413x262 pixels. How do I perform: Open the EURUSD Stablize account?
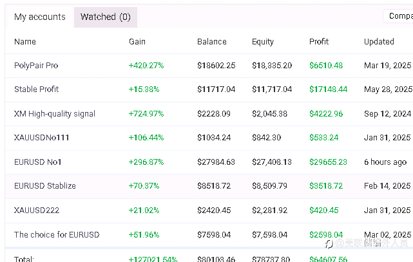pos(45,186)
